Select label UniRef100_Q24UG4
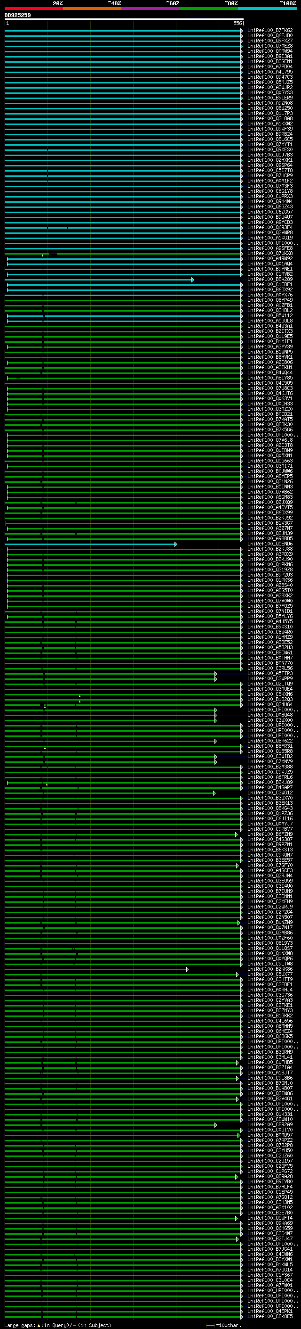 pos(270,705)
